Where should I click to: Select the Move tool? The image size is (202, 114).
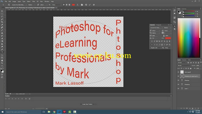(2, 11)
